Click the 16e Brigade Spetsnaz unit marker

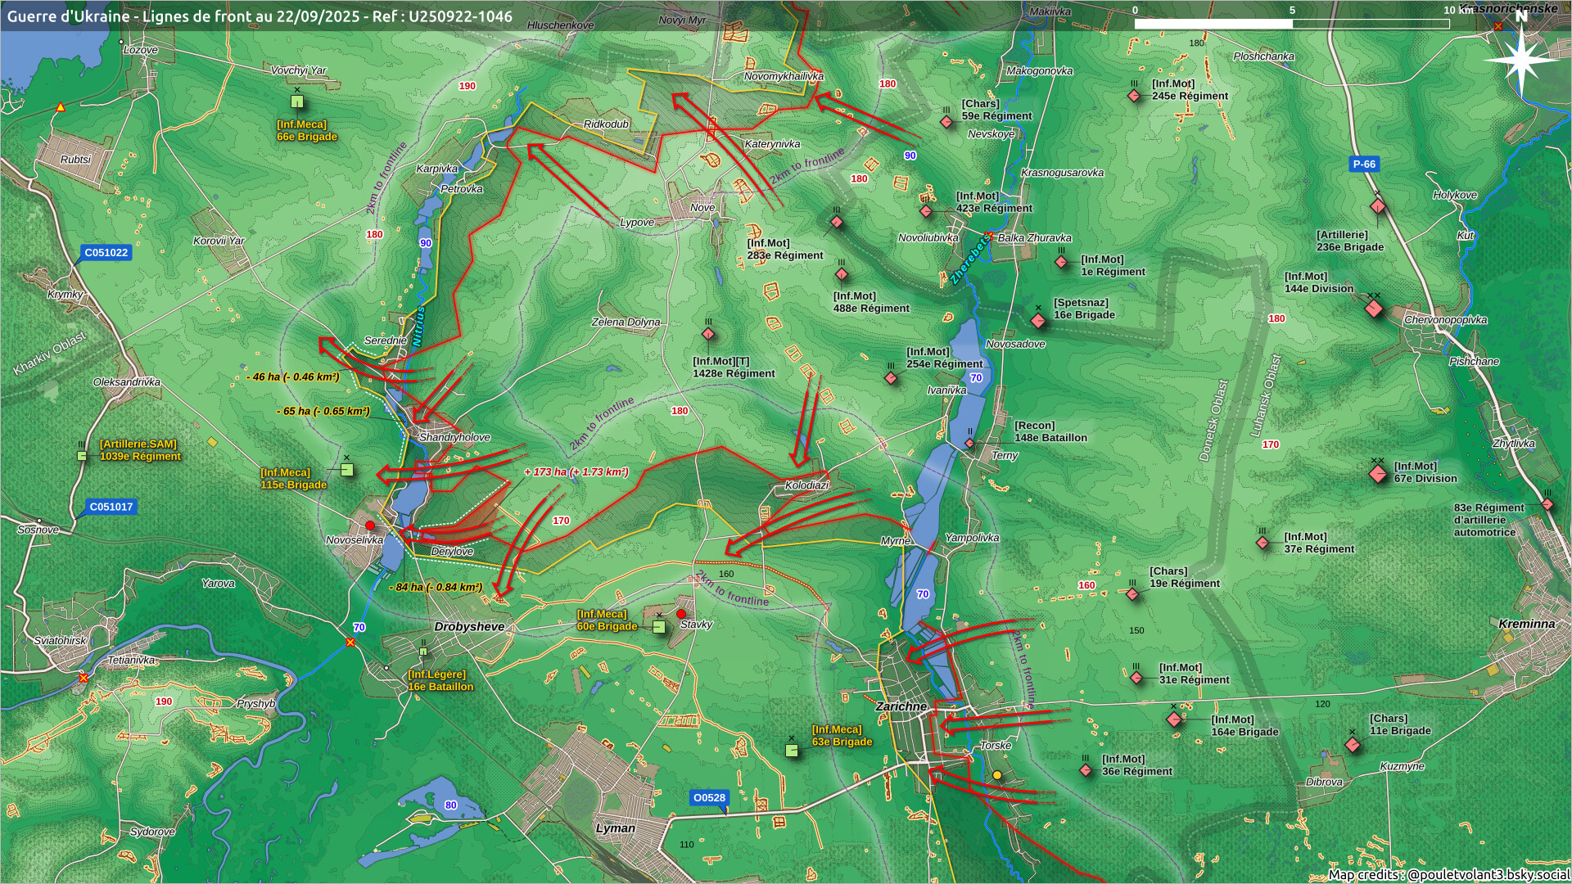tap(1038, 320)
